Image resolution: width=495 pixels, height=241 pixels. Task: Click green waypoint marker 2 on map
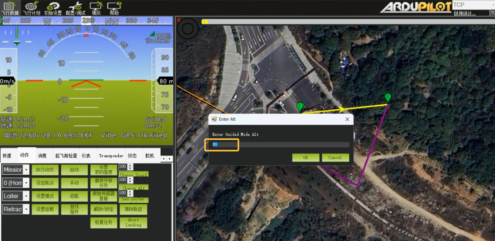[x=387, y=97]
